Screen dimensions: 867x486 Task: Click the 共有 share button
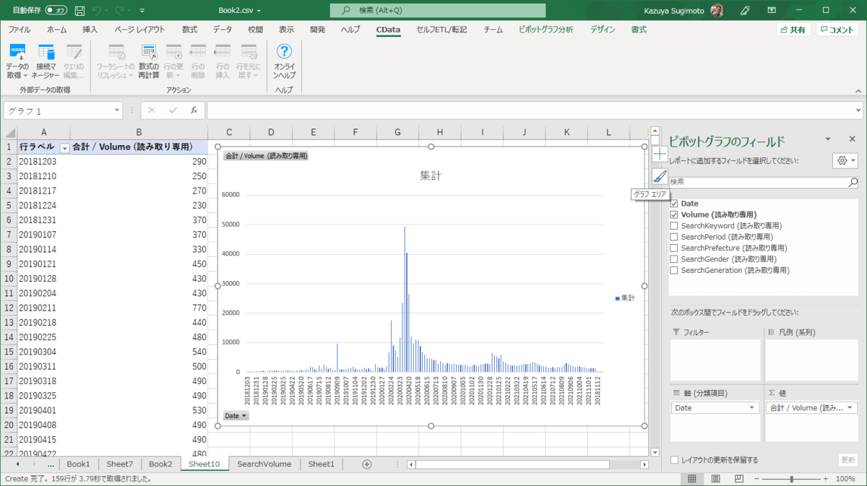pos(793,30)
